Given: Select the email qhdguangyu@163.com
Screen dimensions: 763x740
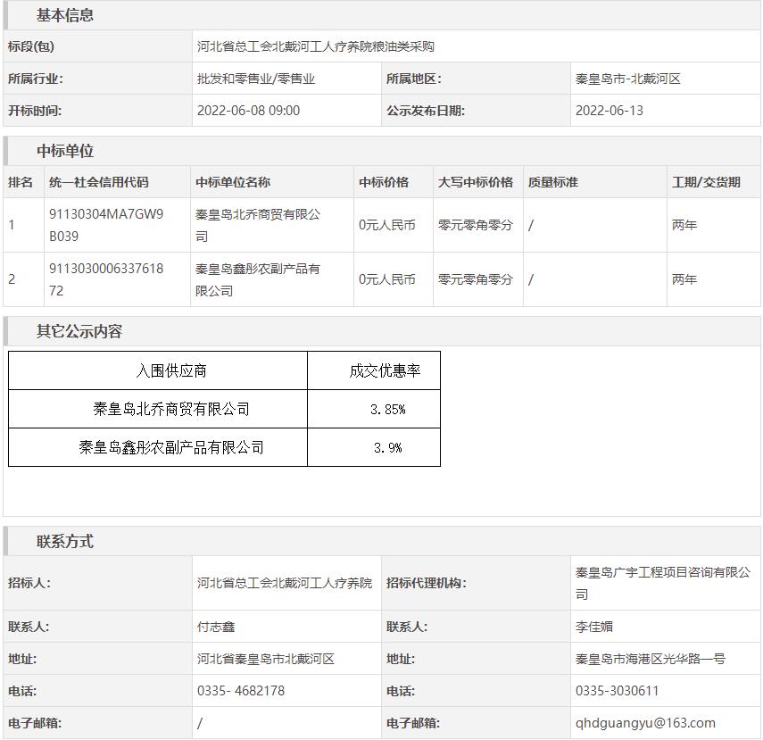Looking at the screenshot, I should click(645, 723).
